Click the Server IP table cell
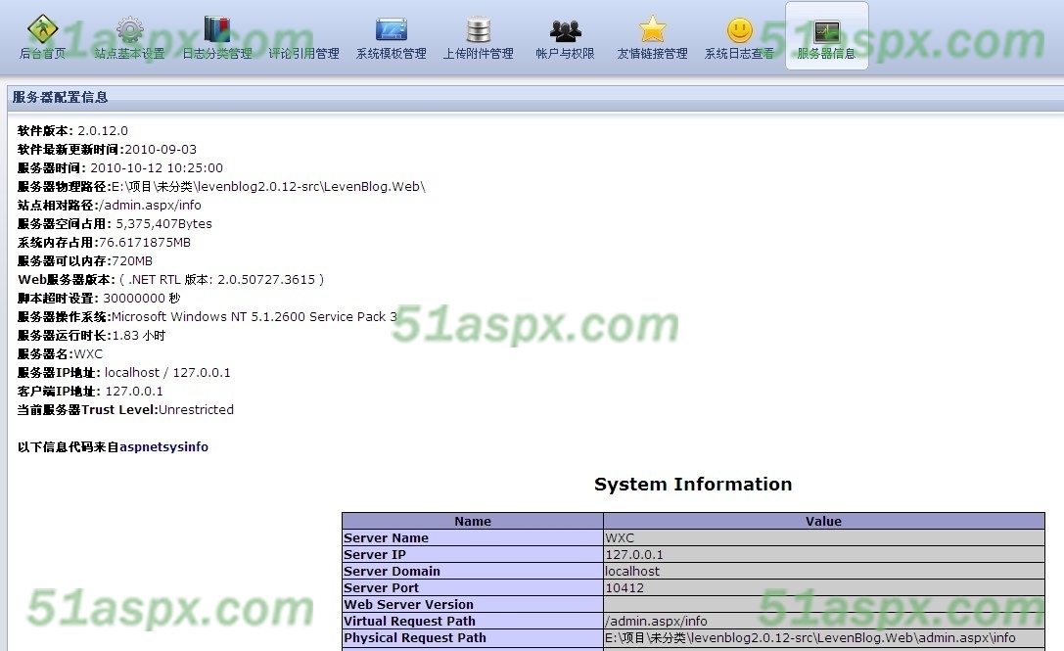 pyautogui.click(x=473, y=555)
